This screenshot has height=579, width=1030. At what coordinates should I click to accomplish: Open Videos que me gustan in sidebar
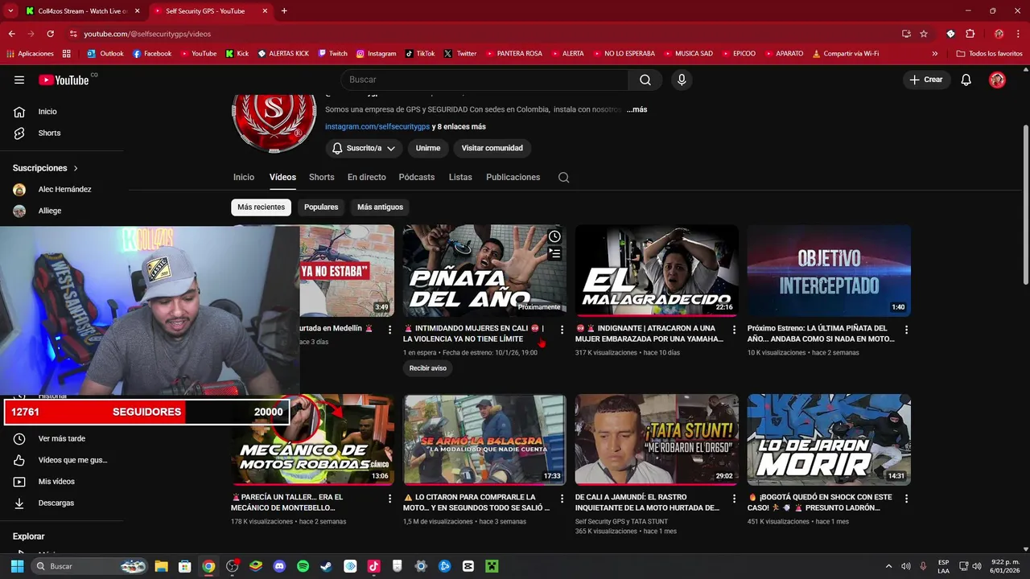click(x=62, y=460)
